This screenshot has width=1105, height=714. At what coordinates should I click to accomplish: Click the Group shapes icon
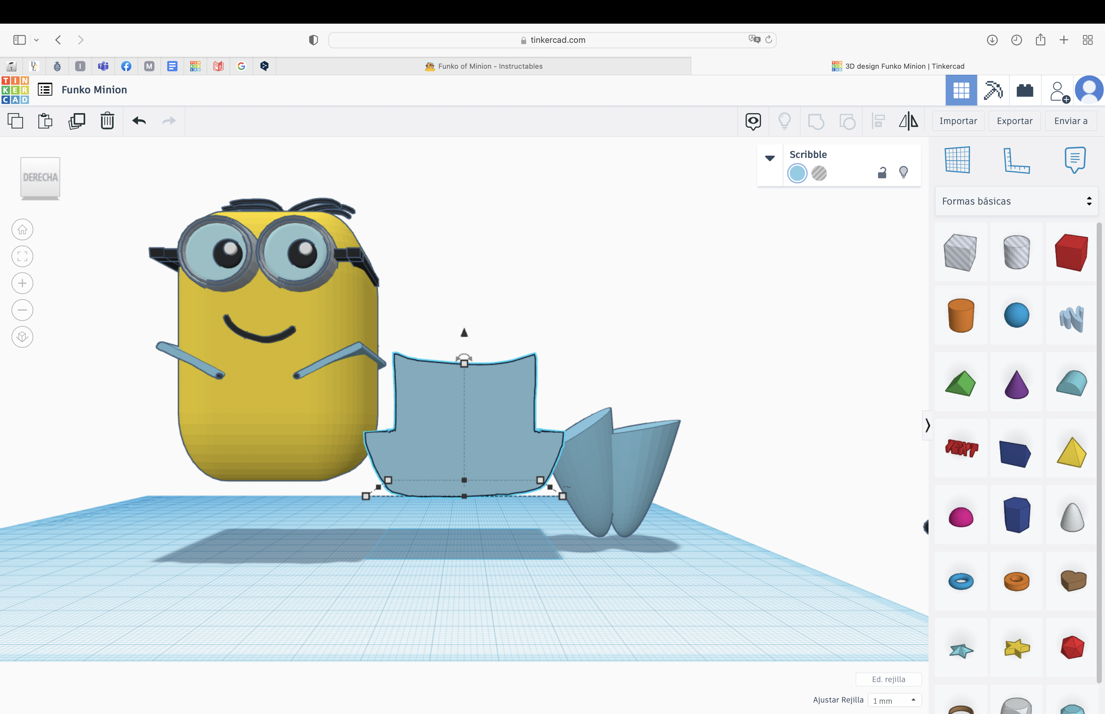816,121
